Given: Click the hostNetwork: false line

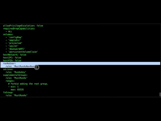Looking at the screenshot, I should (15, 55).
